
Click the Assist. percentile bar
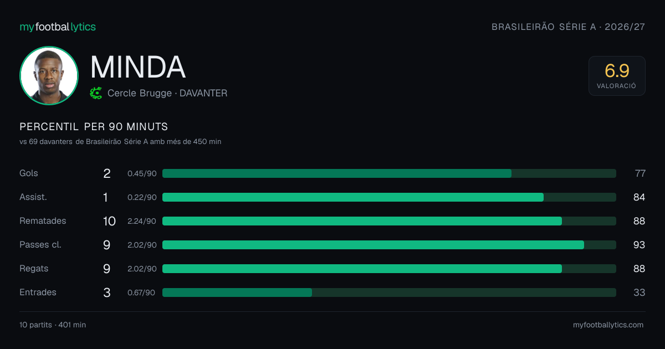[x=389, y=197]
